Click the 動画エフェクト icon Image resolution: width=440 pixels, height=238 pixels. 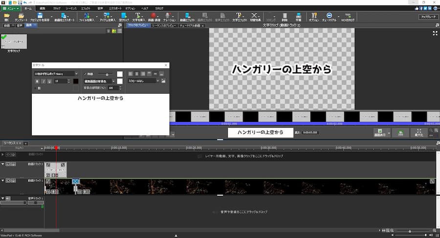click(x=187, y=17)
